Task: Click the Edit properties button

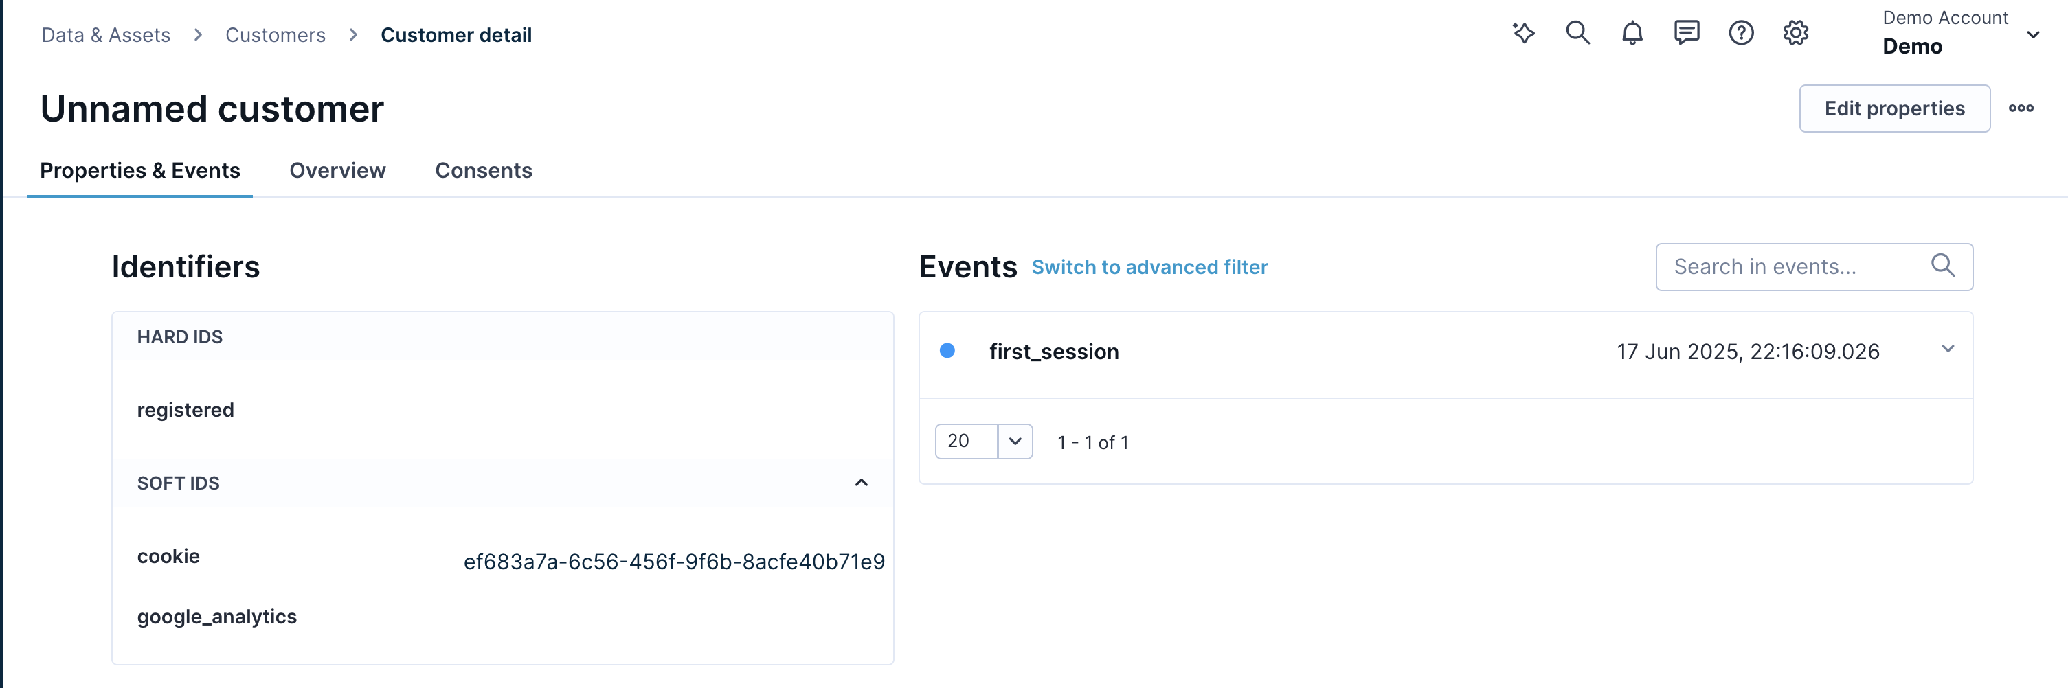Action: pyautogui.click(x=1893, y=107)
